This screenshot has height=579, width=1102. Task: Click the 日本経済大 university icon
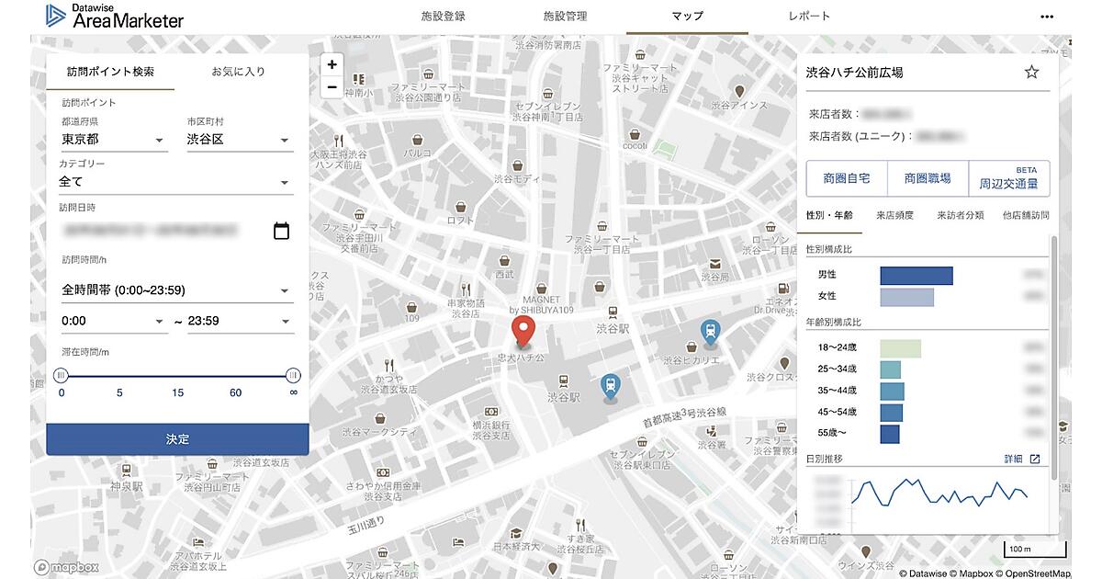pos(516,533)
